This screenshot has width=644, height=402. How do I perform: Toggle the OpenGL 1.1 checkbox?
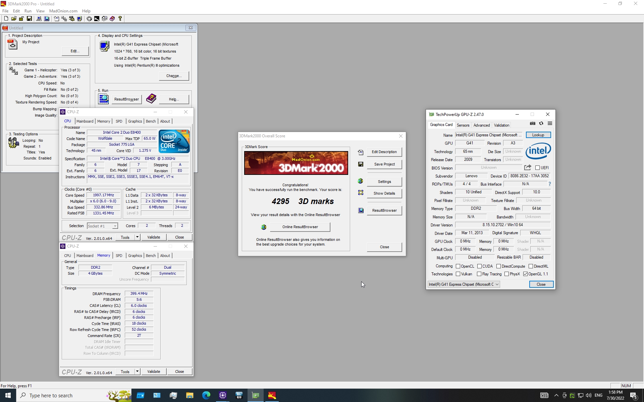pos(525,274)
